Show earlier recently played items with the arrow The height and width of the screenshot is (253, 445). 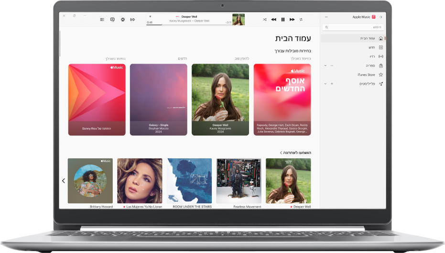pos(64,181)
